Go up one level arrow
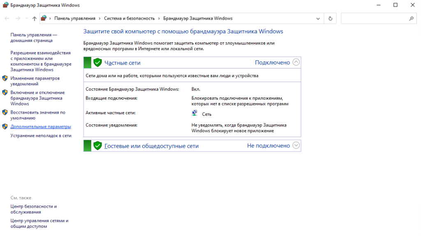Screen dimensions: 421x236 click(35, 18)
